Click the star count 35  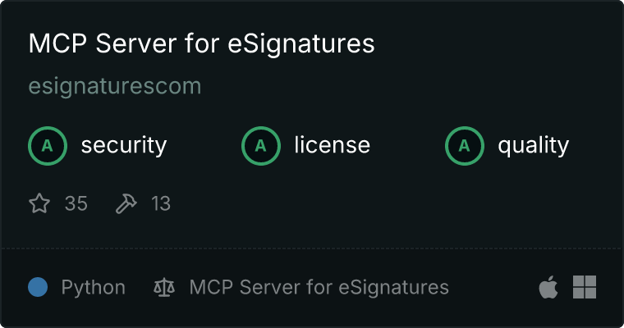point(76,203)
